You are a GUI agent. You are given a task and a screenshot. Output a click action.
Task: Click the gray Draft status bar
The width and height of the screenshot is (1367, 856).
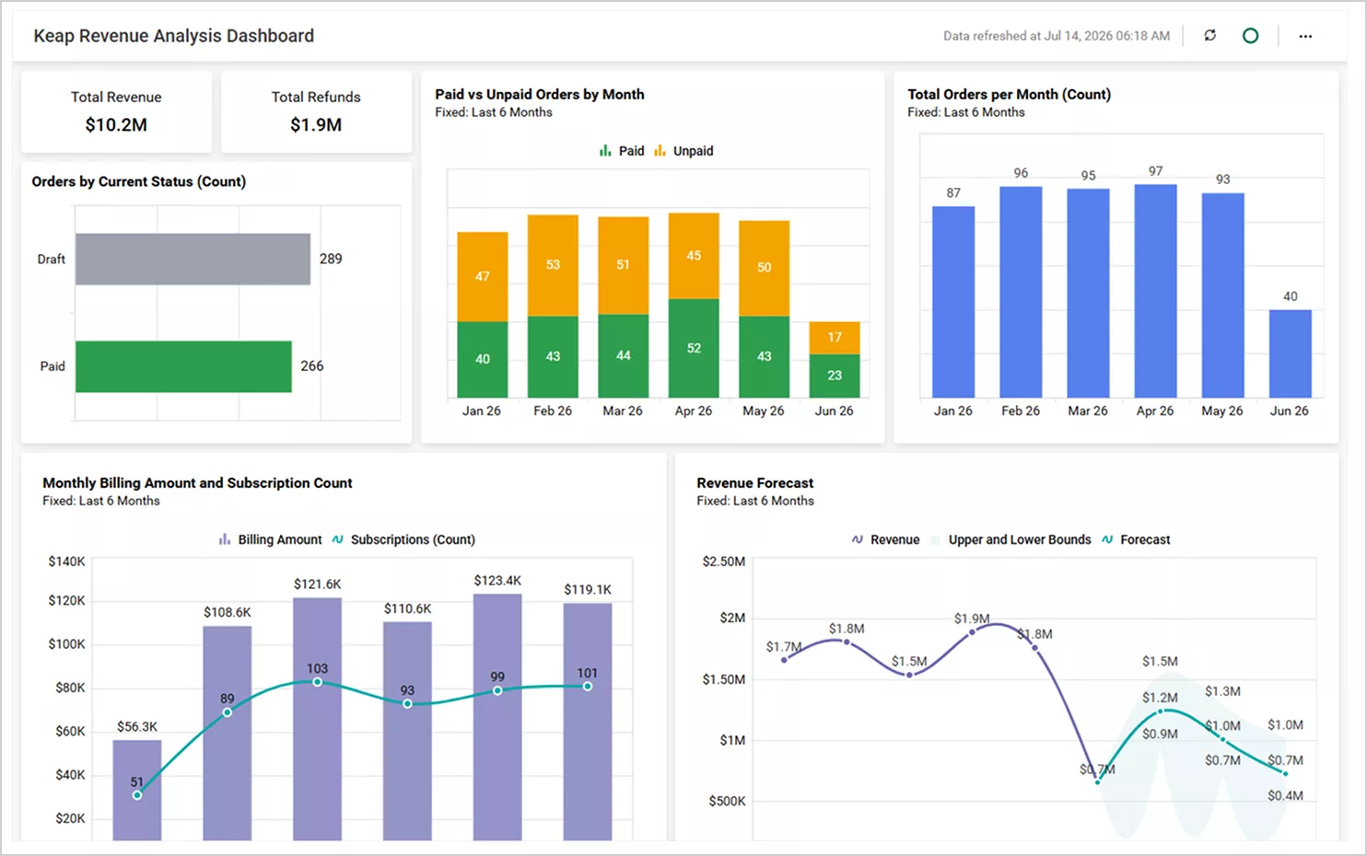[193, 259]
